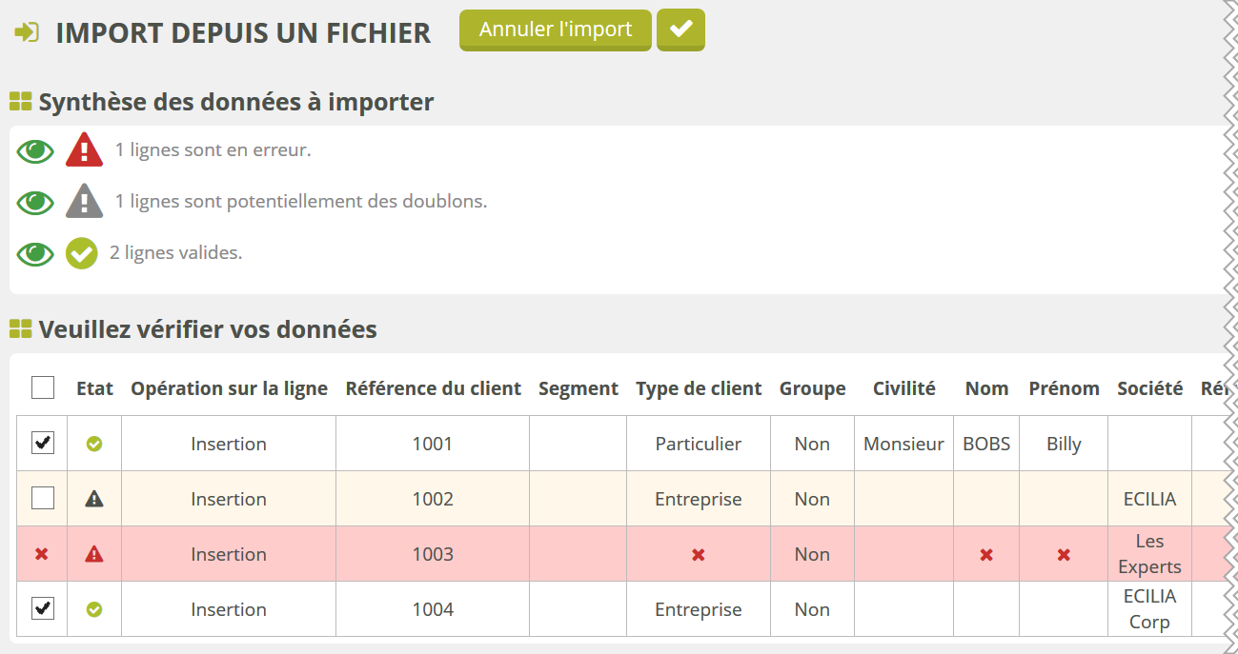Show potential duplicate lines with eye icon

click(35, 202)
